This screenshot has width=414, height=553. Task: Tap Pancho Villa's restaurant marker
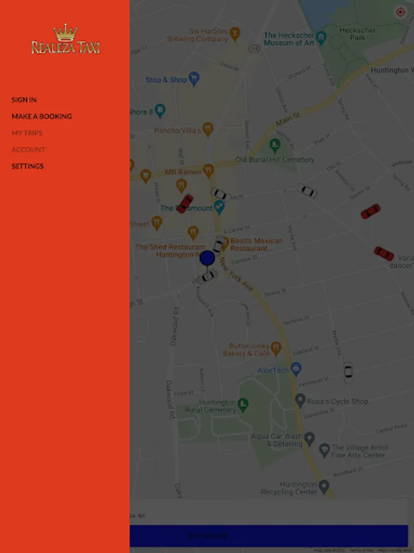208,130
